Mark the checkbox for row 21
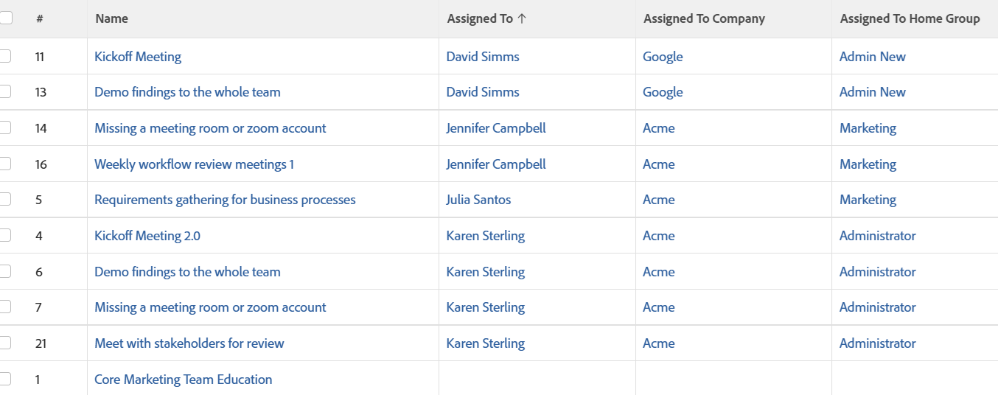 (x=5, y=343)
